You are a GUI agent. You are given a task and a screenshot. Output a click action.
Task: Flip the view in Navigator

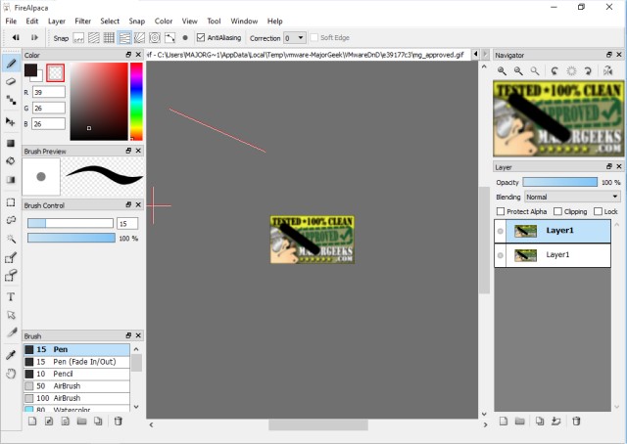pos(607,71)
